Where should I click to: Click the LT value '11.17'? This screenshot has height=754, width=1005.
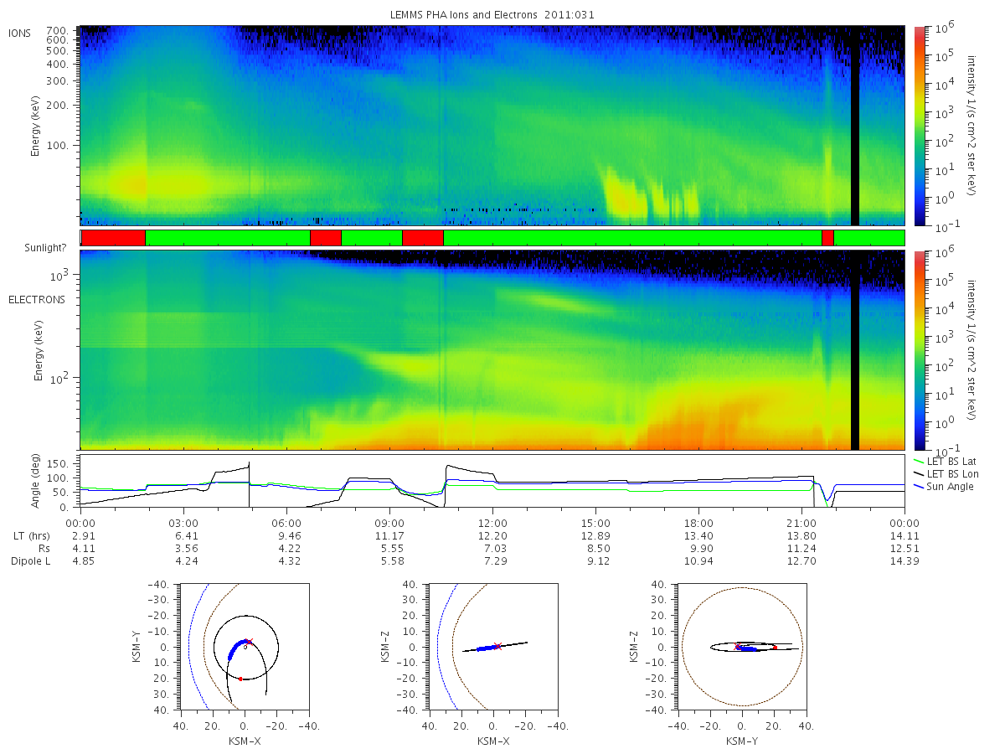(x=389, y=535)
